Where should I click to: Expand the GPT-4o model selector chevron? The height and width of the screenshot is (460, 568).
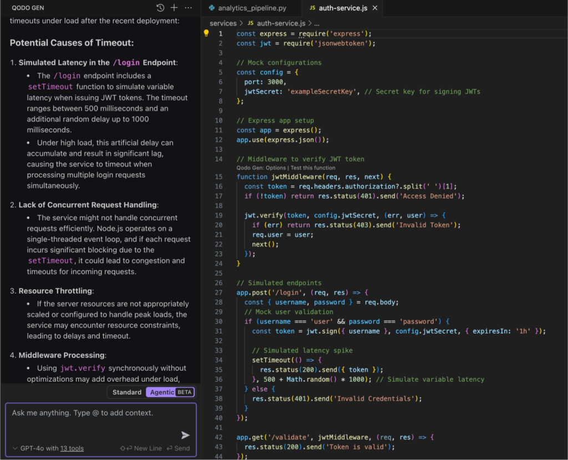tap(15, 448)
